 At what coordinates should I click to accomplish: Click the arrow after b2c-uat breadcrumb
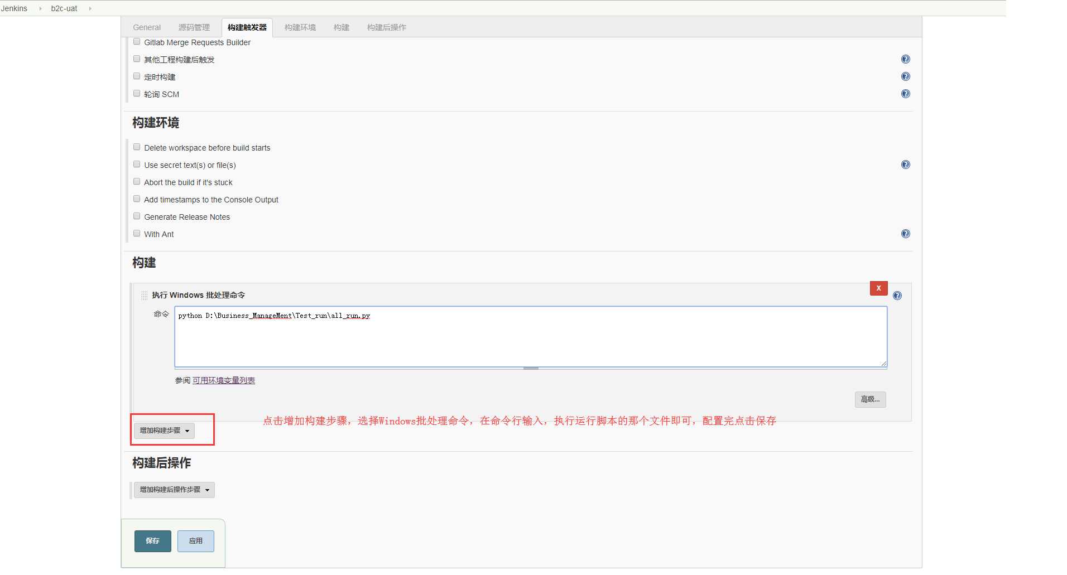[90, 8]
